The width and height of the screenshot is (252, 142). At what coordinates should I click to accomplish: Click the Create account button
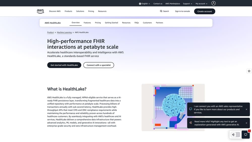[205, 11]
